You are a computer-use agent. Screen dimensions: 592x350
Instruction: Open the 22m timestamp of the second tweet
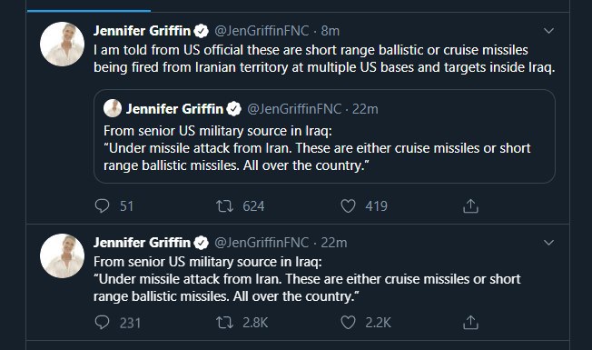[334, 243]
